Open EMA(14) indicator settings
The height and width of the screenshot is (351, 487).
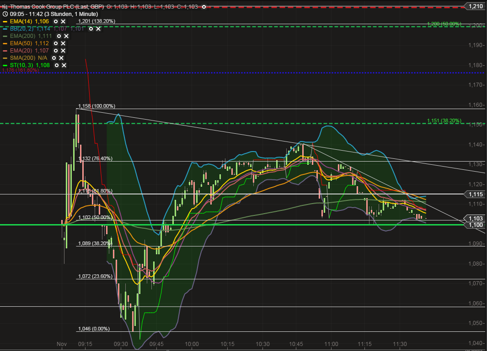56,21
